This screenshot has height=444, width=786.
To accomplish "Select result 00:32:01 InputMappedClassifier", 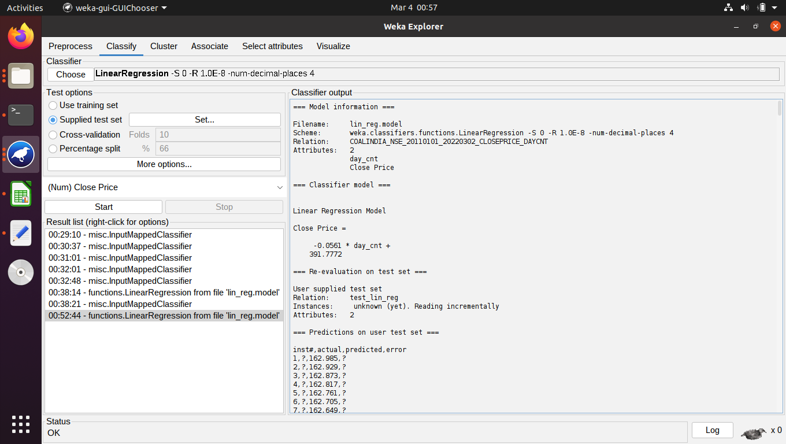I will pyautogui.click(x=164, y=269).
